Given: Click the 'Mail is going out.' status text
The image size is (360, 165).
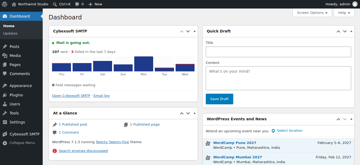Looking at the screenshot, I should [x=73, y=43].
